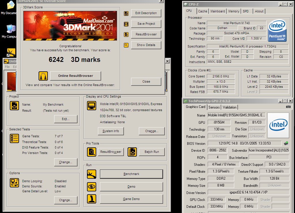Open the Memory tab in CPU-Z
295x213 pixels.
point(234,11)
